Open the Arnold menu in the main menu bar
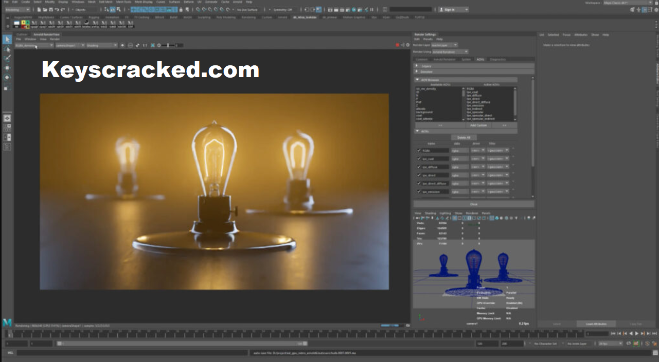 coord(238,2)
